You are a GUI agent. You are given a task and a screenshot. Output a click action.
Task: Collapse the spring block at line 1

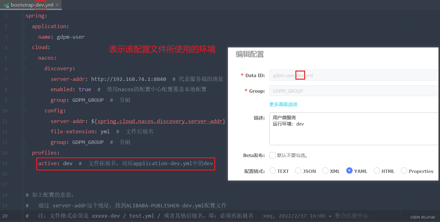coord(23,16)
